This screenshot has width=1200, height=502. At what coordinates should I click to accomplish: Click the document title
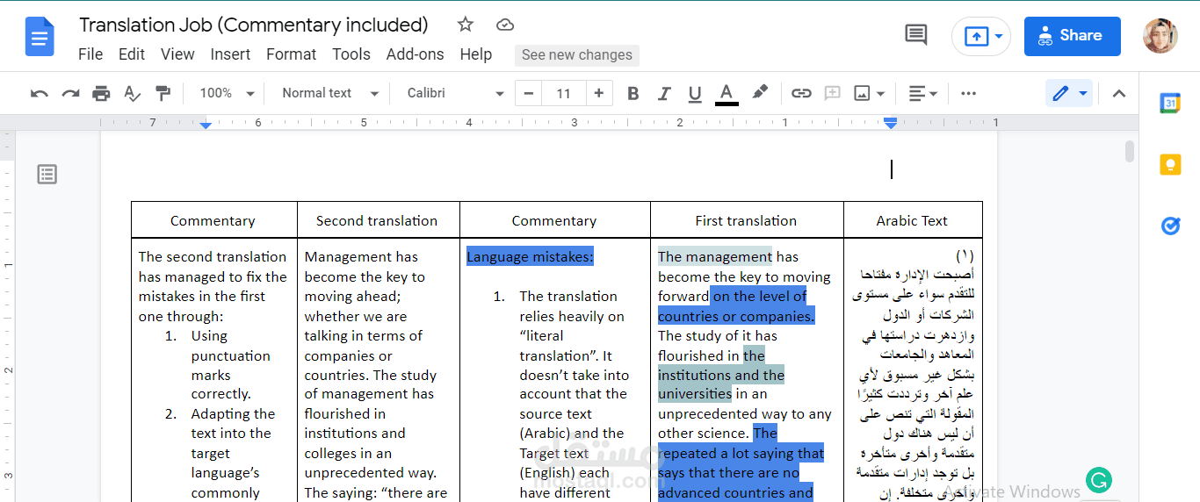tap(254, 25)
